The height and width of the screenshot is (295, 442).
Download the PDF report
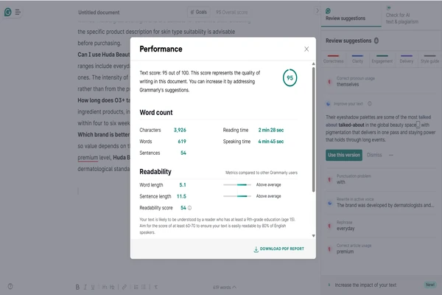point(278,249)
